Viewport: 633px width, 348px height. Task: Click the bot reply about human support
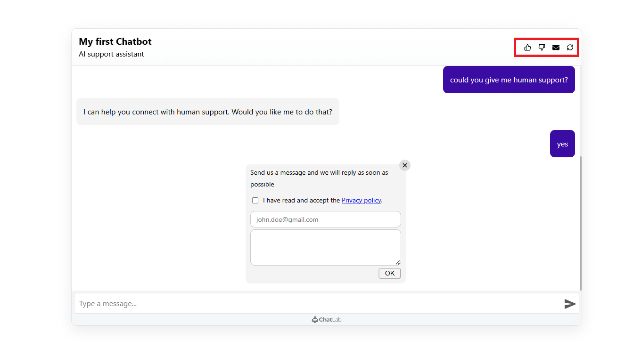click(207, 112)
